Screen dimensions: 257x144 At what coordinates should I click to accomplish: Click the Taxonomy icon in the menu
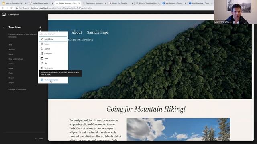[x=42, y=68]
